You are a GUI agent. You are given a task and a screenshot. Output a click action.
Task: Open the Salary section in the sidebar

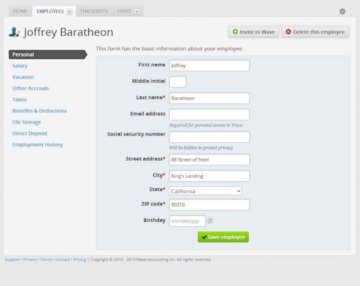point(20,66)
